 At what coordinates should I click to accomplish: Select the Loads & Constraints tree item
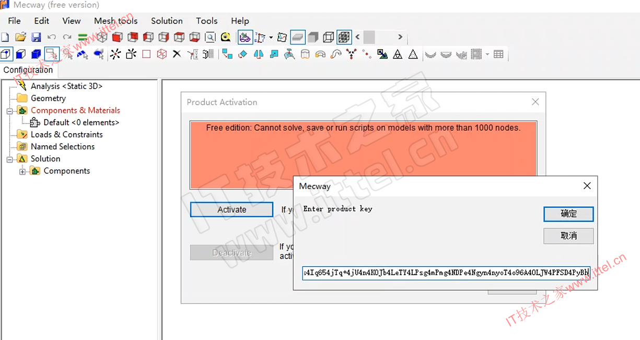[x=66, y=134]
